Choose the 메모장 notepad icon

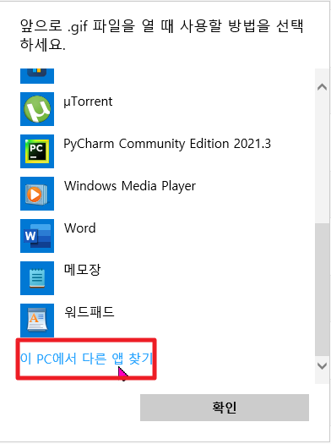[x=37, y=278]
